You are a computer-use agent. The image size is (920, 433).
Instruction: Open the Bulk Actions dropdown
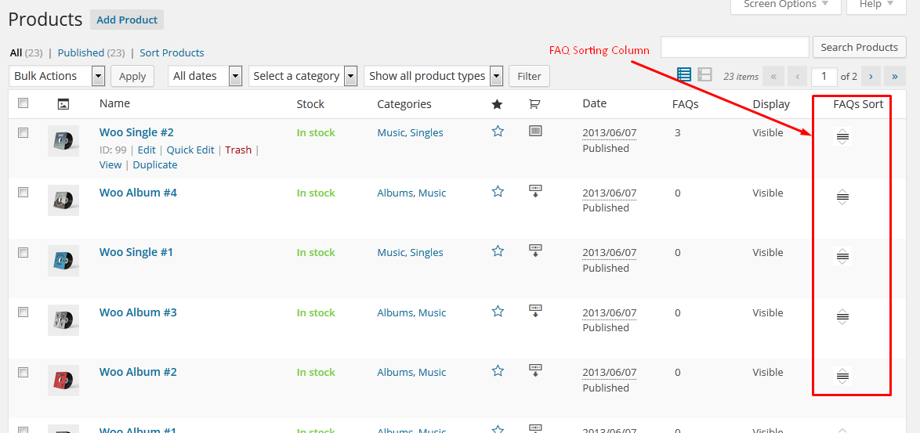tap(59, 76)
